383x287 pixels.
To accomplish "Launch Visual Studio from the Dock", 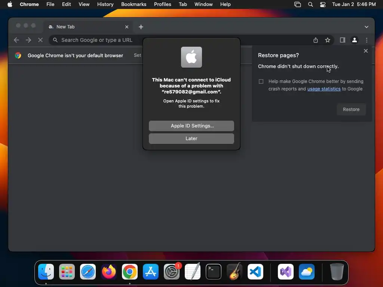I will click(x=285, y=272).
